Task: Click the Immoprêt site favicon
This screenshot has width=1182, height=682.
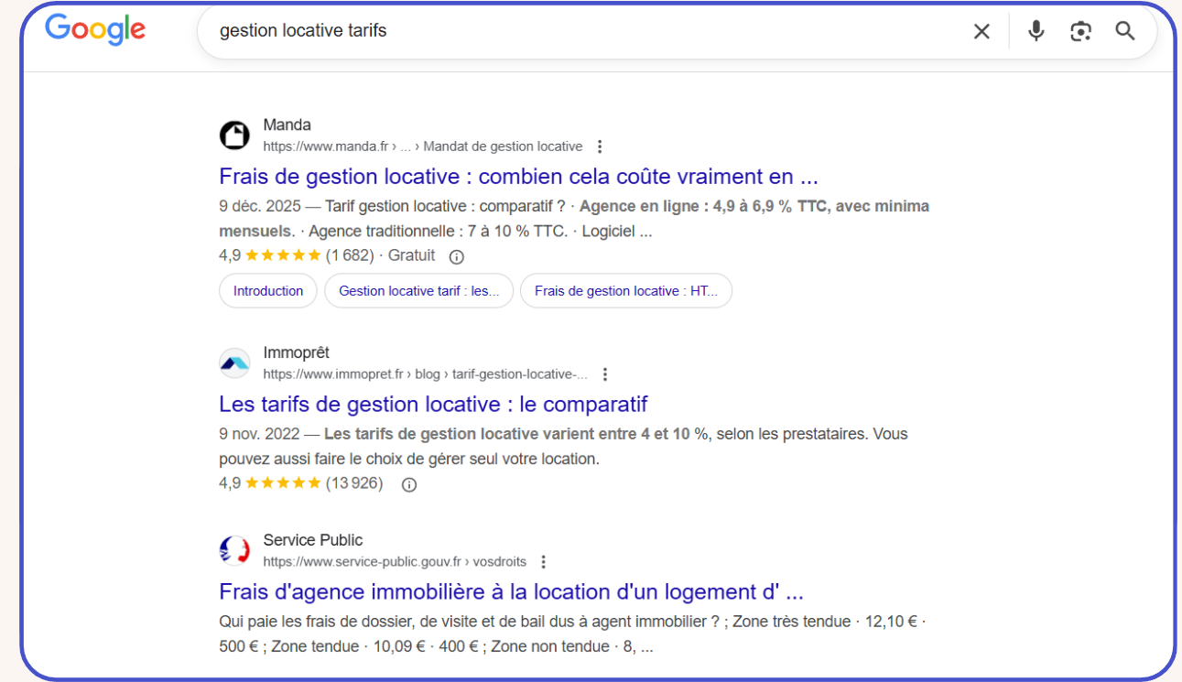Action: [x=234, y=363]
